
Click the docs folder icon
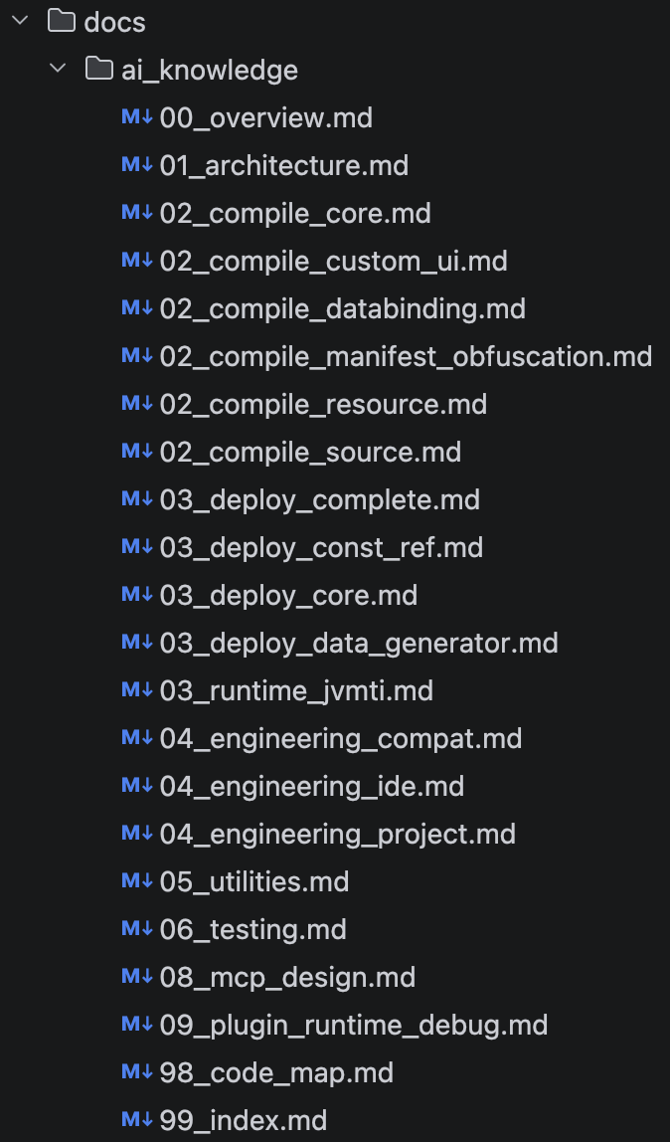coord(62,22)
